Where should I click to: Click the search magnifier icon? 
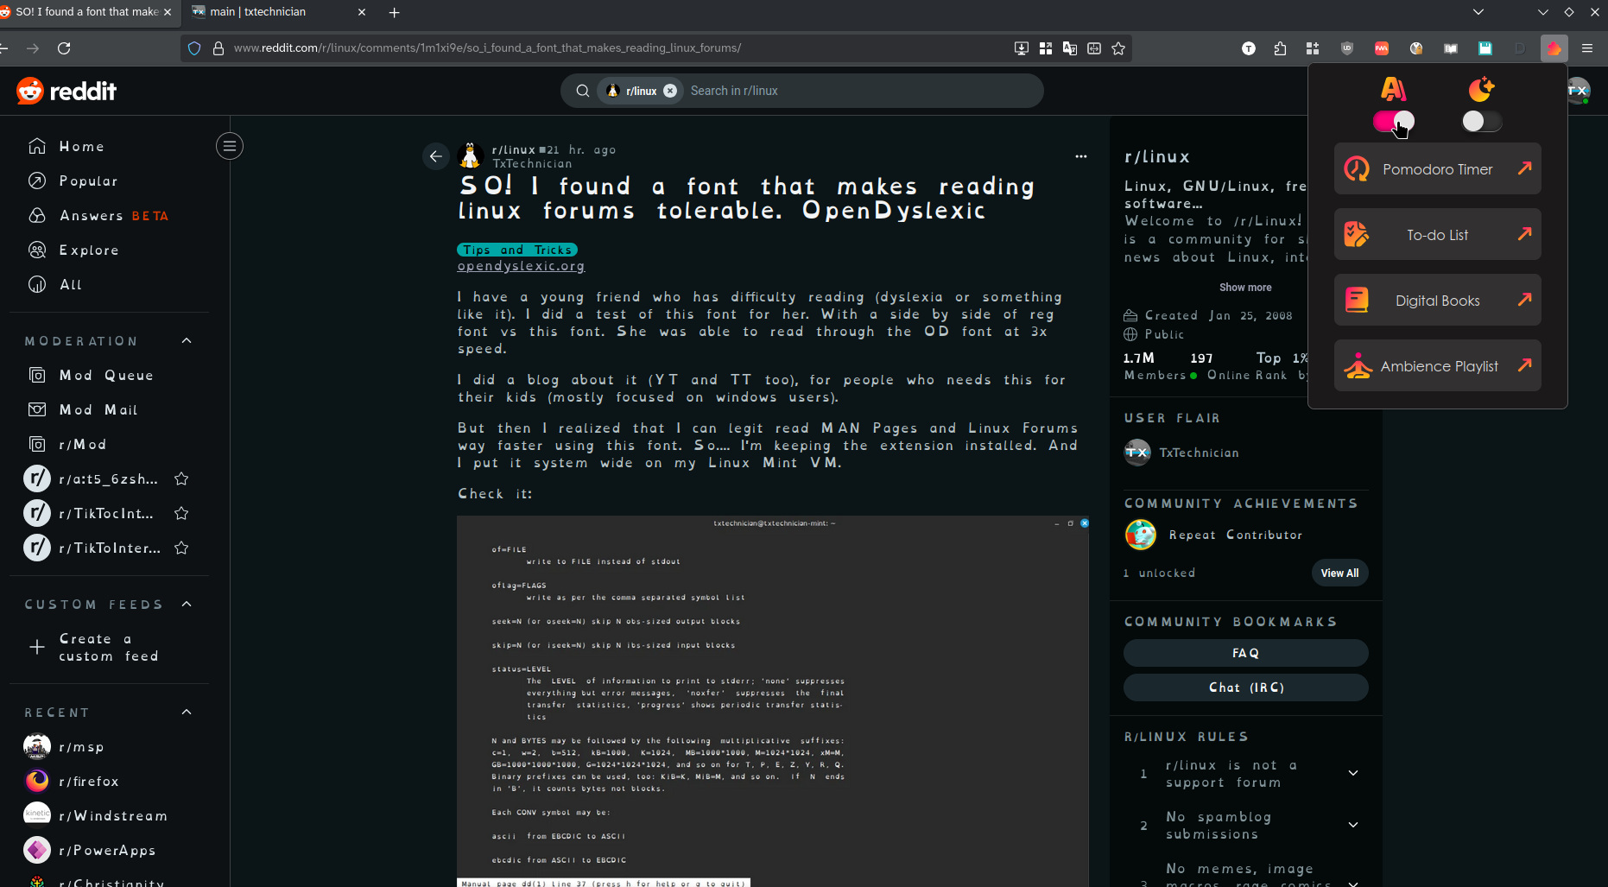click(x=583, y=91)
